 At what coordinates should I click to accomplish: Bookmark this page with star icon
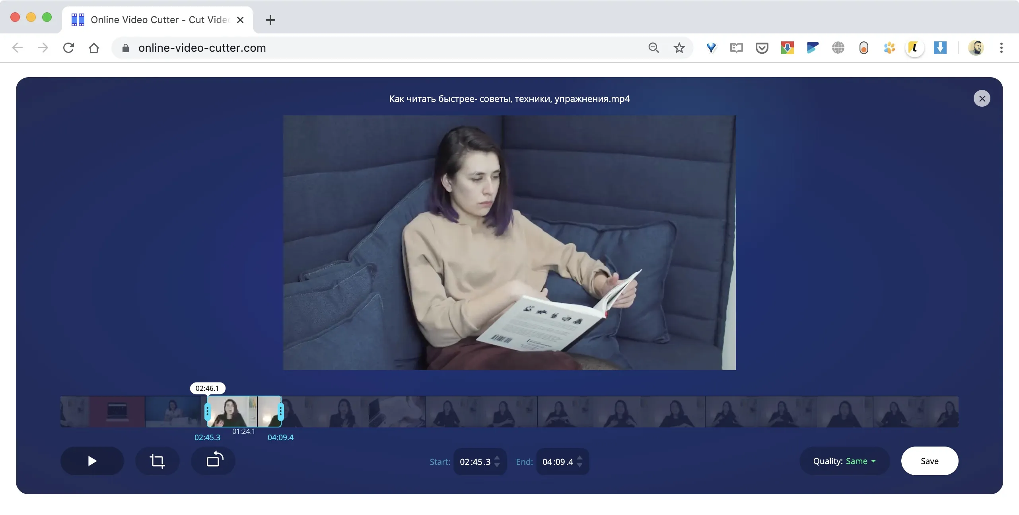679,48
